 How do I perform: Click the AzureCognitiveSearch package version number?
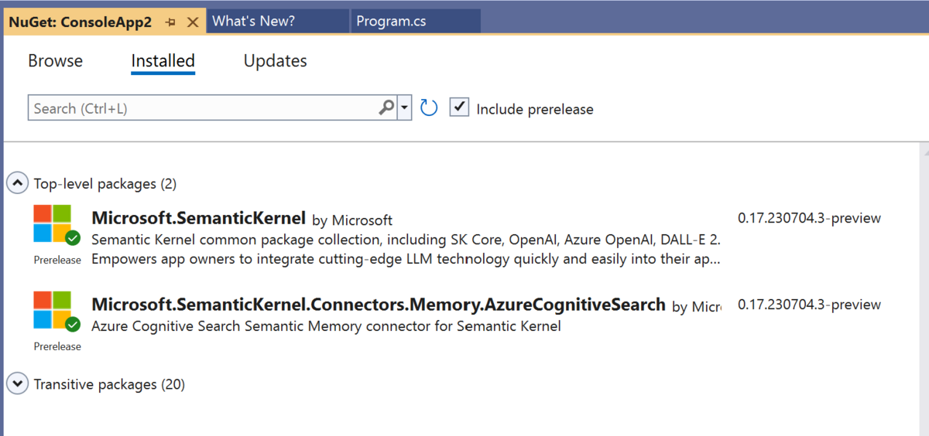809,305
